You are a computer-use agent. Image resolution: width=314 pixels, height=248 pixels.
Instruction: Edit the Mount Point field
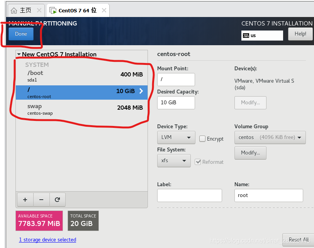(176, 80)
